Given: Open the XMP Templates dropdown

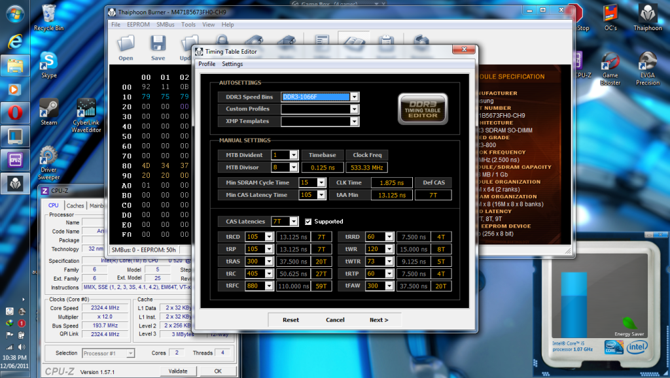Looking at the screenshot, I should point(354,121).
